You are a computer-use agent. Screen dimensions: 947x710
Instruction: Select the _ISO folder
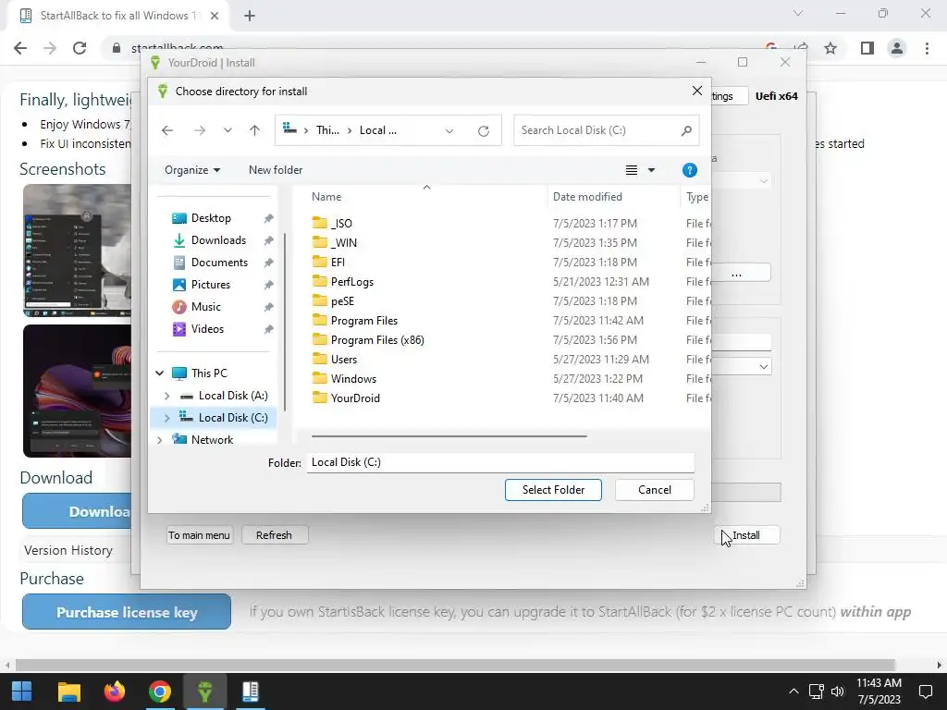coord(341,224)
